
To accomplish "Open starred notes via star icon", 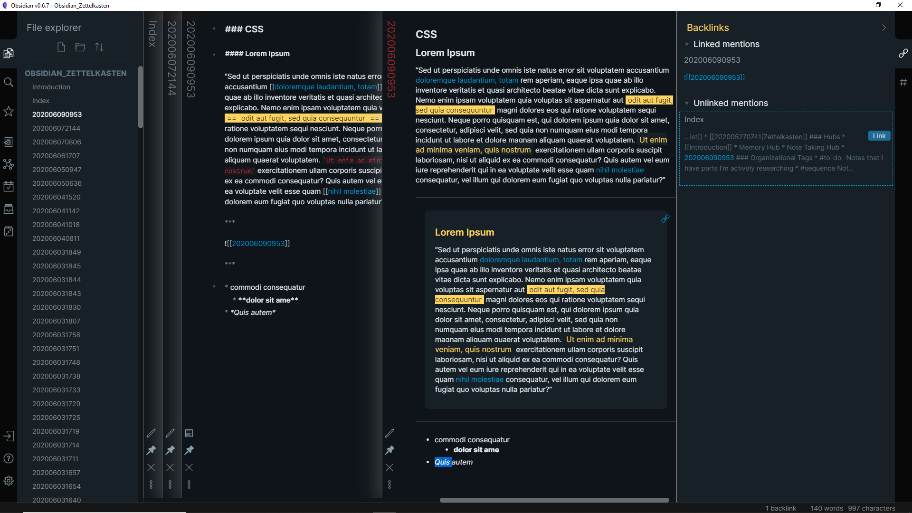I will coord(9,111).
